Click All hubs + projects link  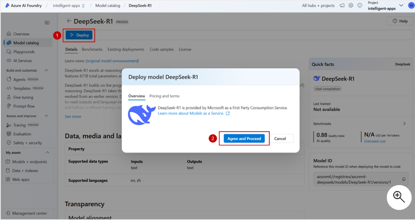pyautogui.click(x=318, y=5)
